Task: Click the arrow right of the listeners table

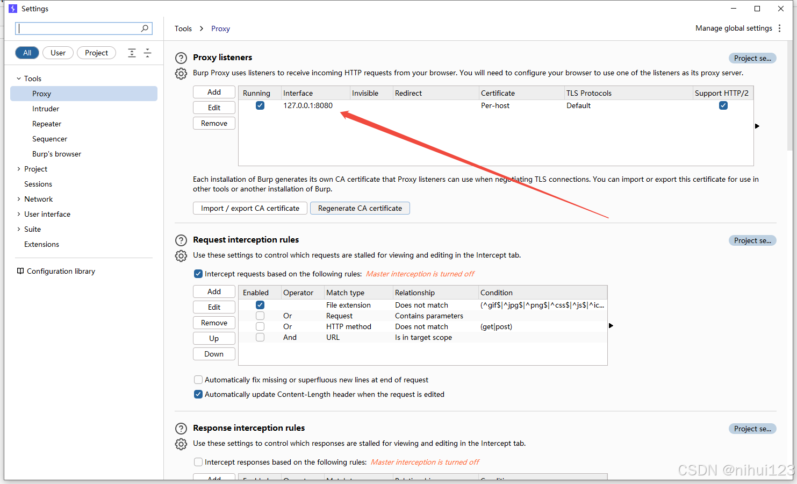Action: 757,126
